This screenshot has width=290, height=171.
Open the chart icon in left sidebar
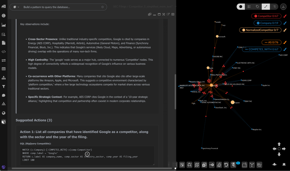click(4, 25)
